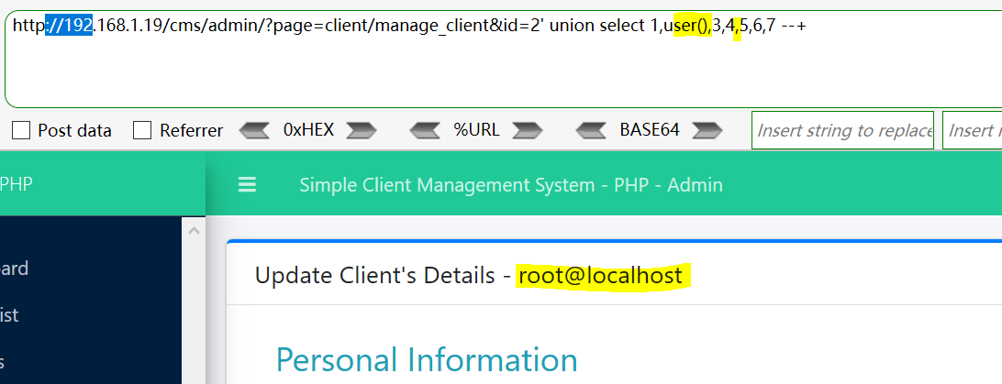Enable the Post data checkbox
The image size is (1002, 384).
22,131
